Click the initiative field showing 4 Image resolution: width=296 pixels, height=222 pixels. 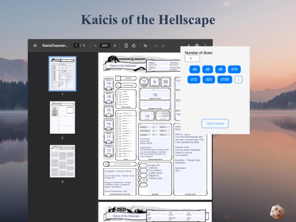pos(155,82)
